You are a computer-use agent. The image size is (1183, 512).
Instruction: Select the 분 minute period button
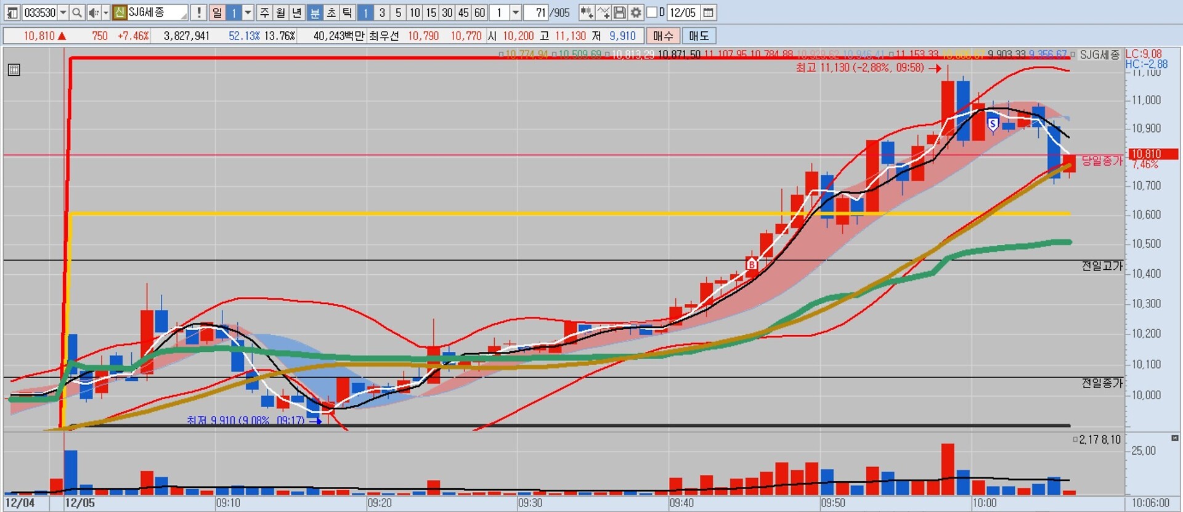[x=315, y=12]
